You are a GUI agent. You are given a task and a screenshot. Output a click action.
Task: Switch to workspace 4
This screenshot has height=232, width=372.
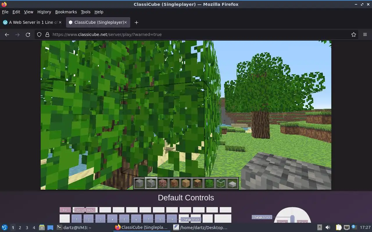click(34, 228)
